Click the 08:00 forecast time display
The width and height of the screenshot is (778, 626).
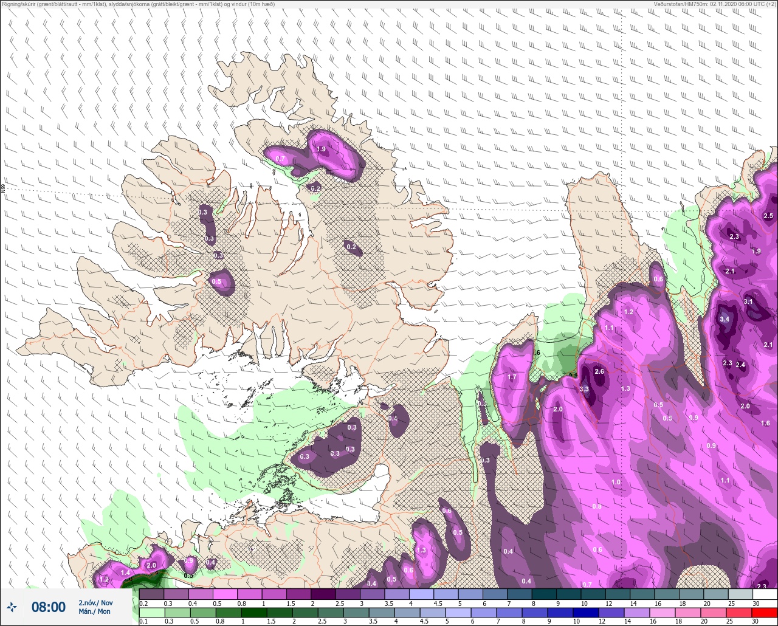coord(49,607)
